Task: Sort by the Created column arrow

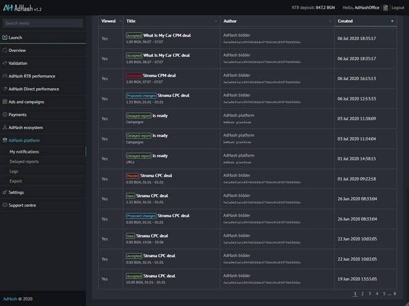Action: (392, 21)
